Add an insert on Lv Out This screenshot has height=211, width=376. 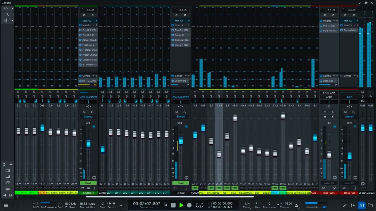click(x=188, y=25)
